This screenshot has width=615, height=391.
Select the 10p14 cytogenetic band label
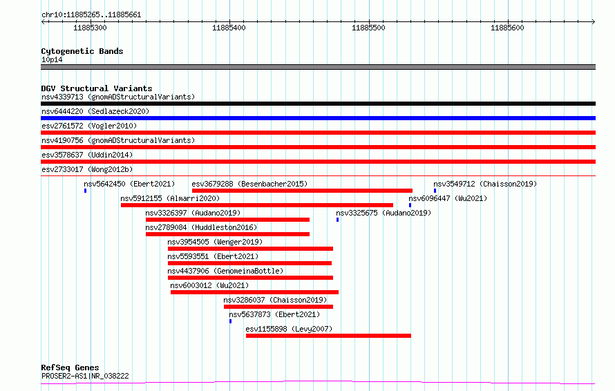click(x=52, y=60)
